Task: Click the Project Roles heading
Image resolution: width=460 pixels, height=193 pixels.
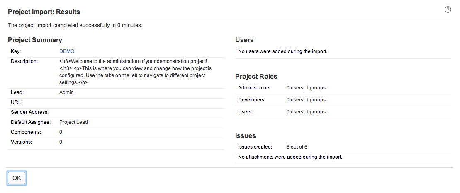Action: 256,77
